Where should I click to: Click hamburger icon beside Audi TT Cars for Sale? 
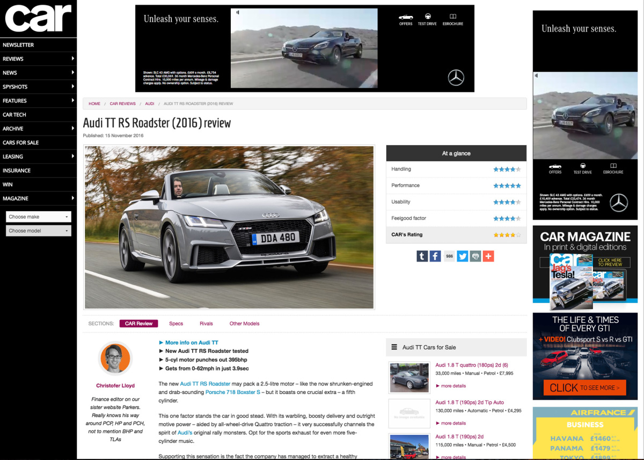[394, 347]
